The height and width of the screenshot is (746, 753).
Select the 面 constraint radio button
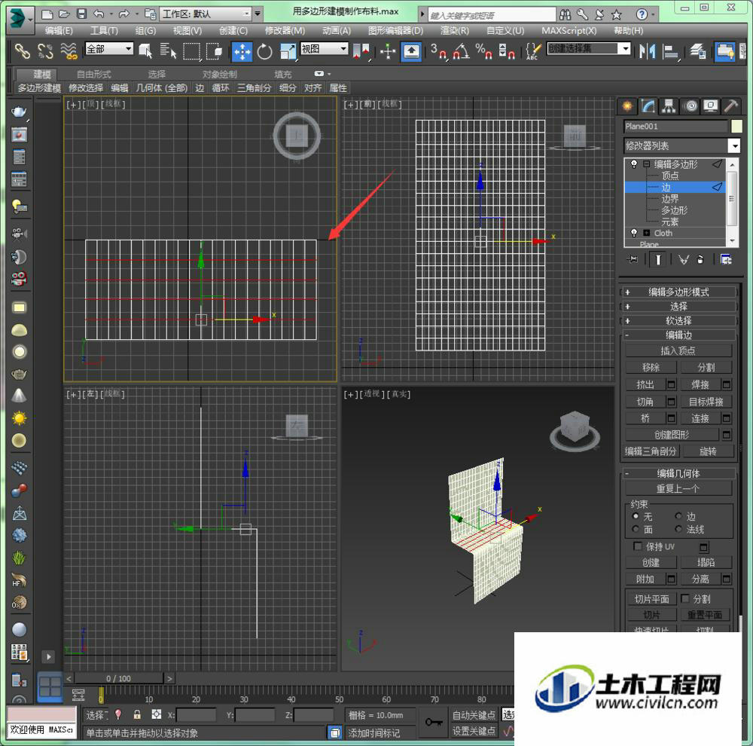(x=636, y=529)
